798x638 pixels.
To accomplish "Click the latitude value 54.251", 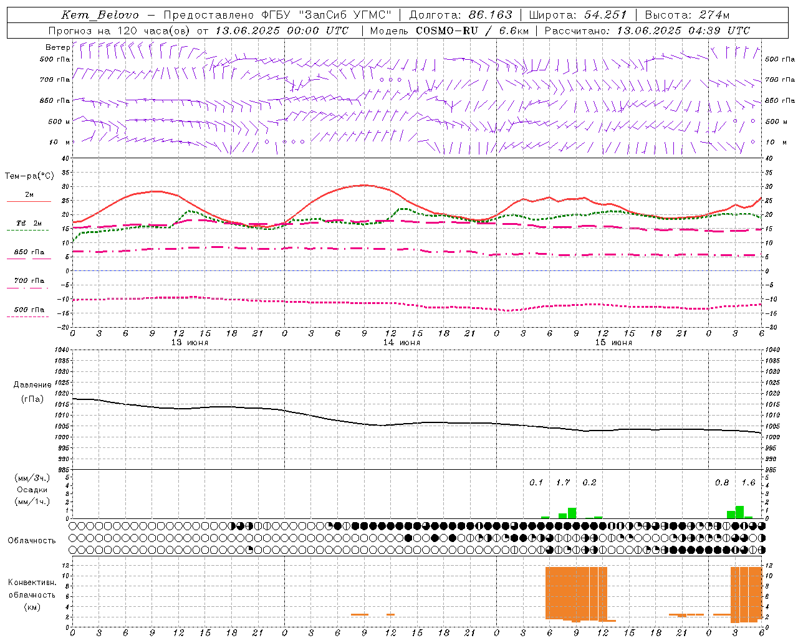I will point(605,15).
